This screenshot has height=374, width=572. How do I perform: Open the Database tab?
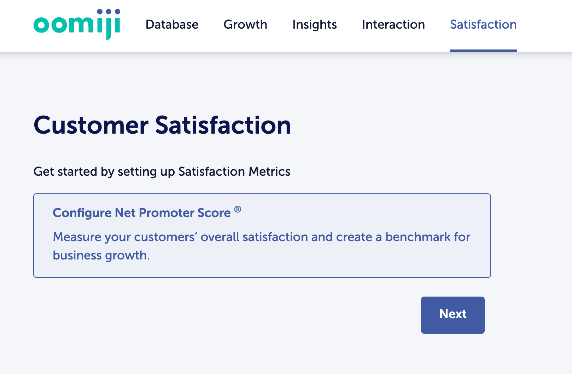[172, 24]
